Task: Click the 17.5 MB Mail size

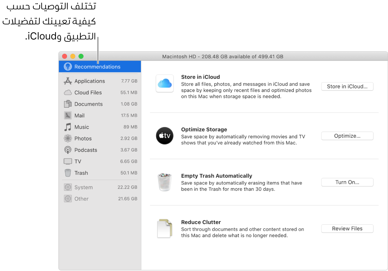Action: coord(129,115)
